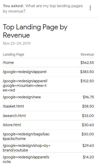
Task: Click the $33.00 revenue value
Action: coord(88,116)
